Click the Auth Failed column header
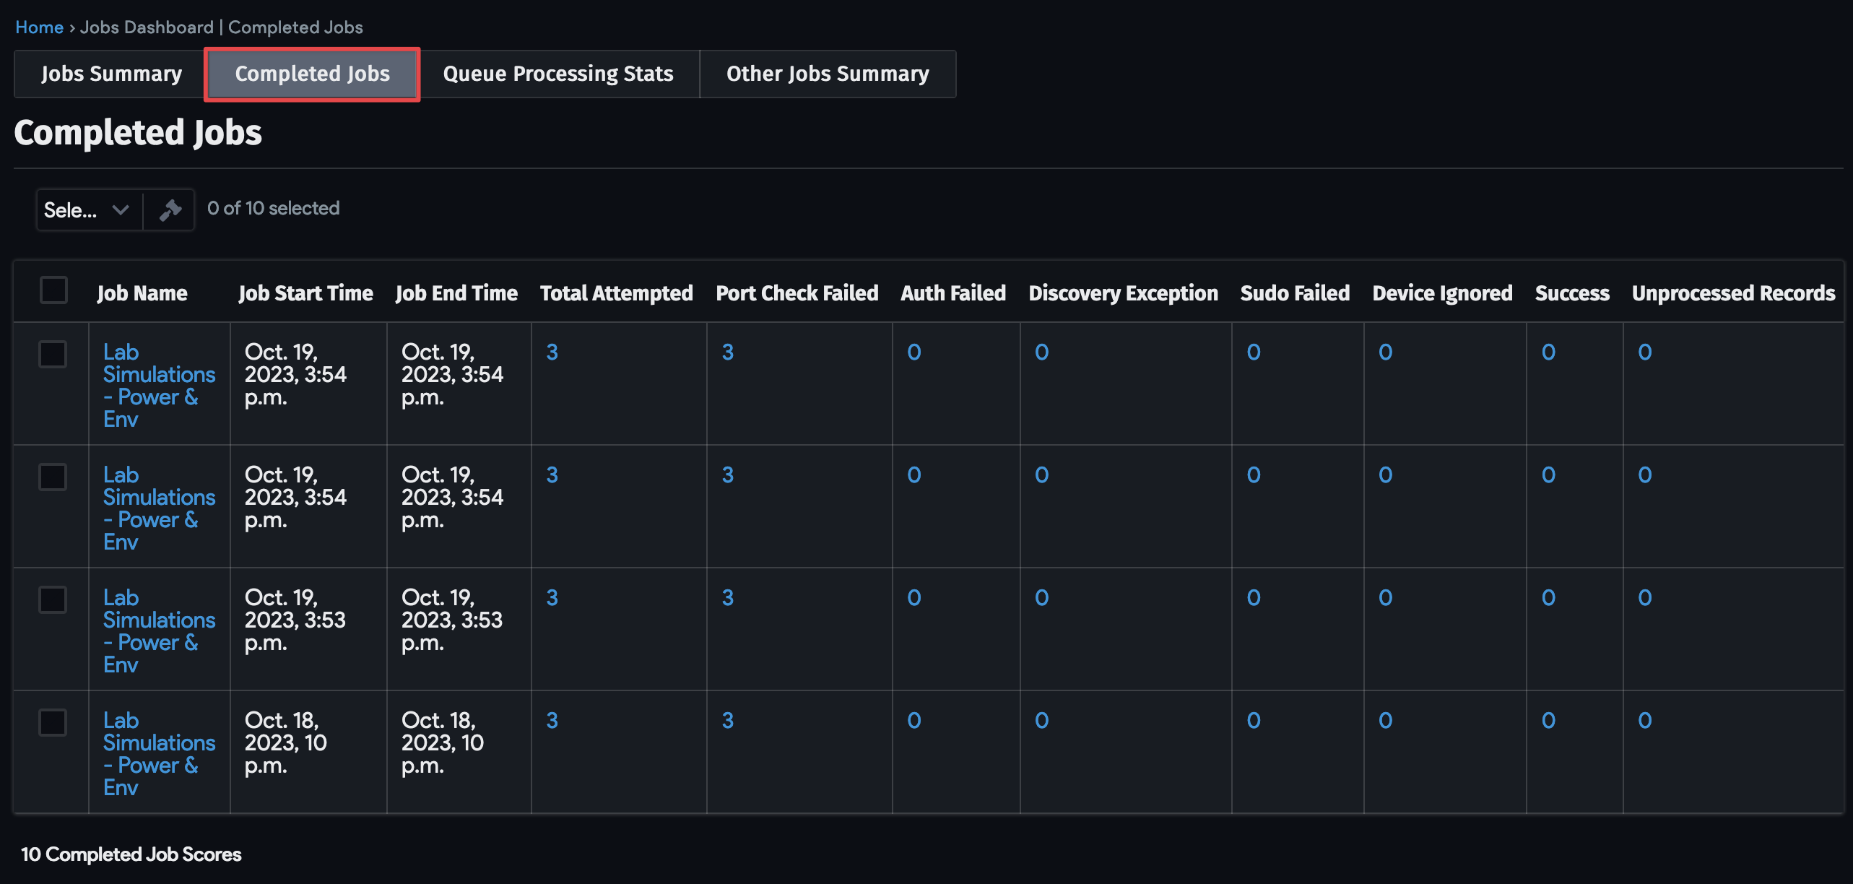This screenshot has height=884, width=1853. tap(953, 293)
